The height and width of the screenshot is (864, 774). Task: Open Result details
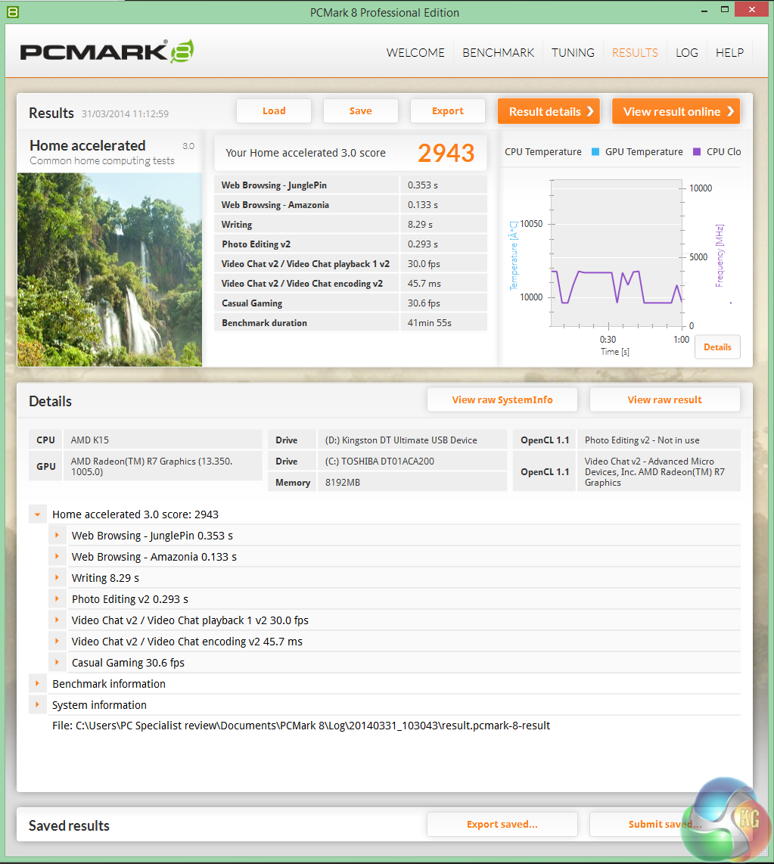[549, 111]
